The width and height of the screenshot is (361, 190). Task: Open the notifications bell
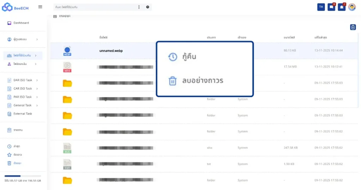click(342, 7)
